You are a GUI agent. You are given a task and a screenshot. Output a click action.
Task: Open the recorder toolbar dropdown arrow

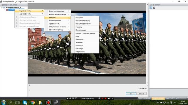(x=67, y=98)
